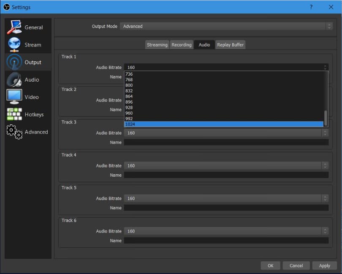Click the bitrate list scrollbar thumb
Image resolution: width=342 pixels, height=274 pixels.
point(326,118)
